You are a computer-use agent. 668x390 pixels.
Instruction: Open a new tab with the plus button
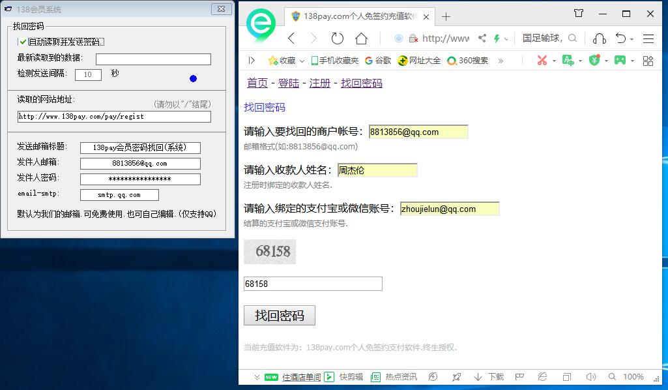446,16
